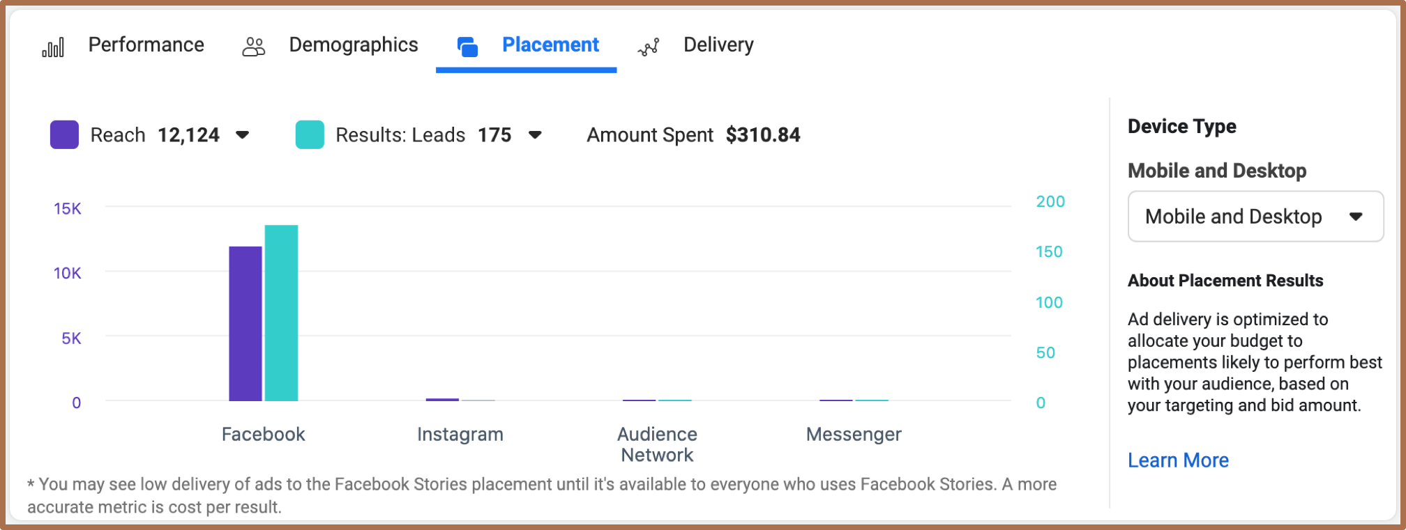This screenshot has width=1406, height=530.
Task: Expand the Results: Leads dropdown arrow
Action: (535, 134)
